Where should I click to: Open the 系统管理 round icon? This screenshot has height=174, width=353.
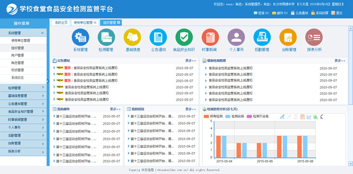[x=80, y=37]
